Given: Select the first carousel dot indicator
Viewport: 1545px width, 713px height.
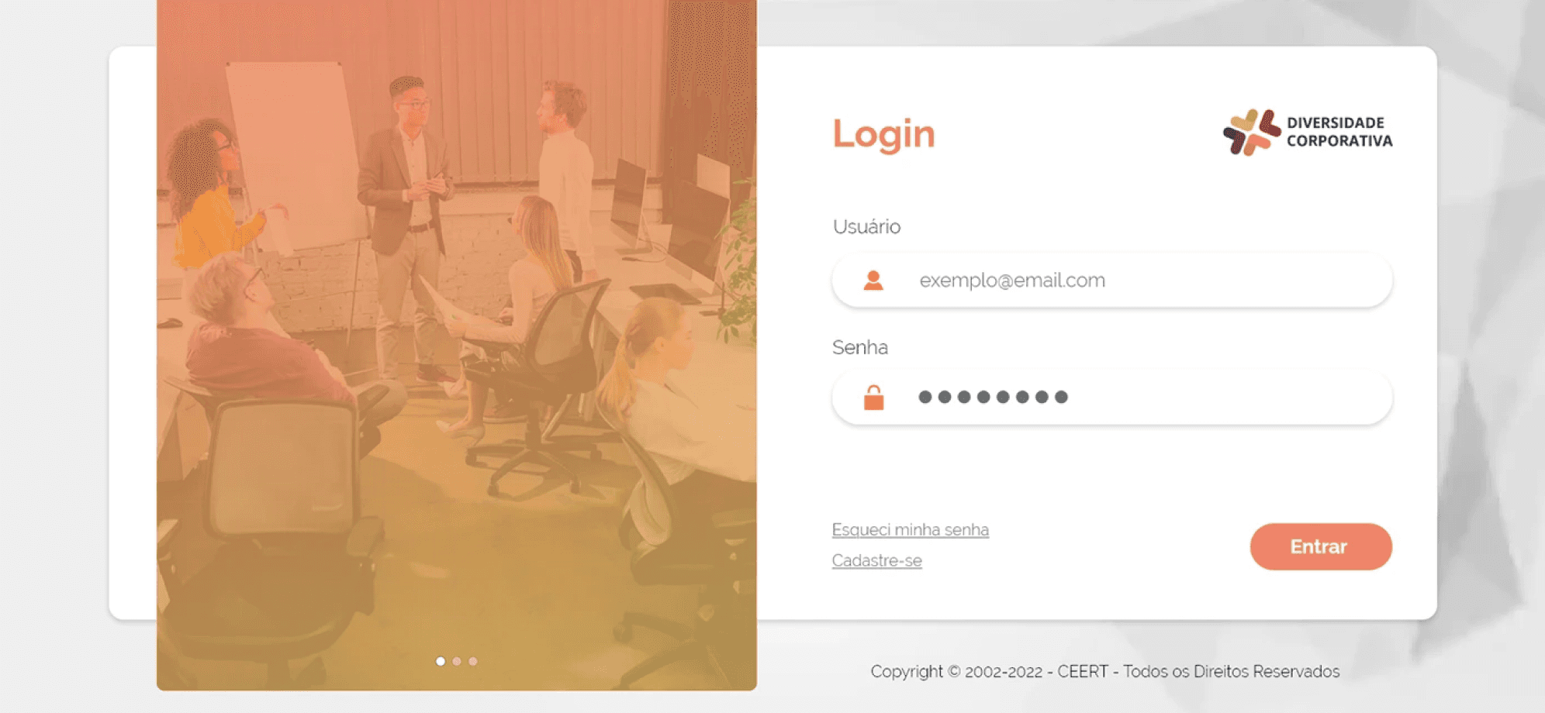Looking at the screenshot, I should tap(441, 661).
